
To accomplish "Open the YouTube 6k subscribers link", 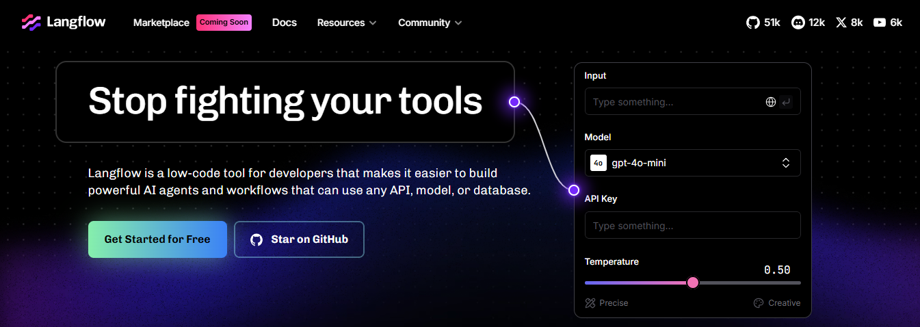I will [x=887, y=23].
